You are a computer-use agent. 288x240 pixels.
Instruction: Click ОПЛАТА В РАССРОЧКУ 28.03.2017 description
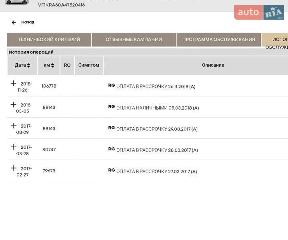(x=157, y=150)
